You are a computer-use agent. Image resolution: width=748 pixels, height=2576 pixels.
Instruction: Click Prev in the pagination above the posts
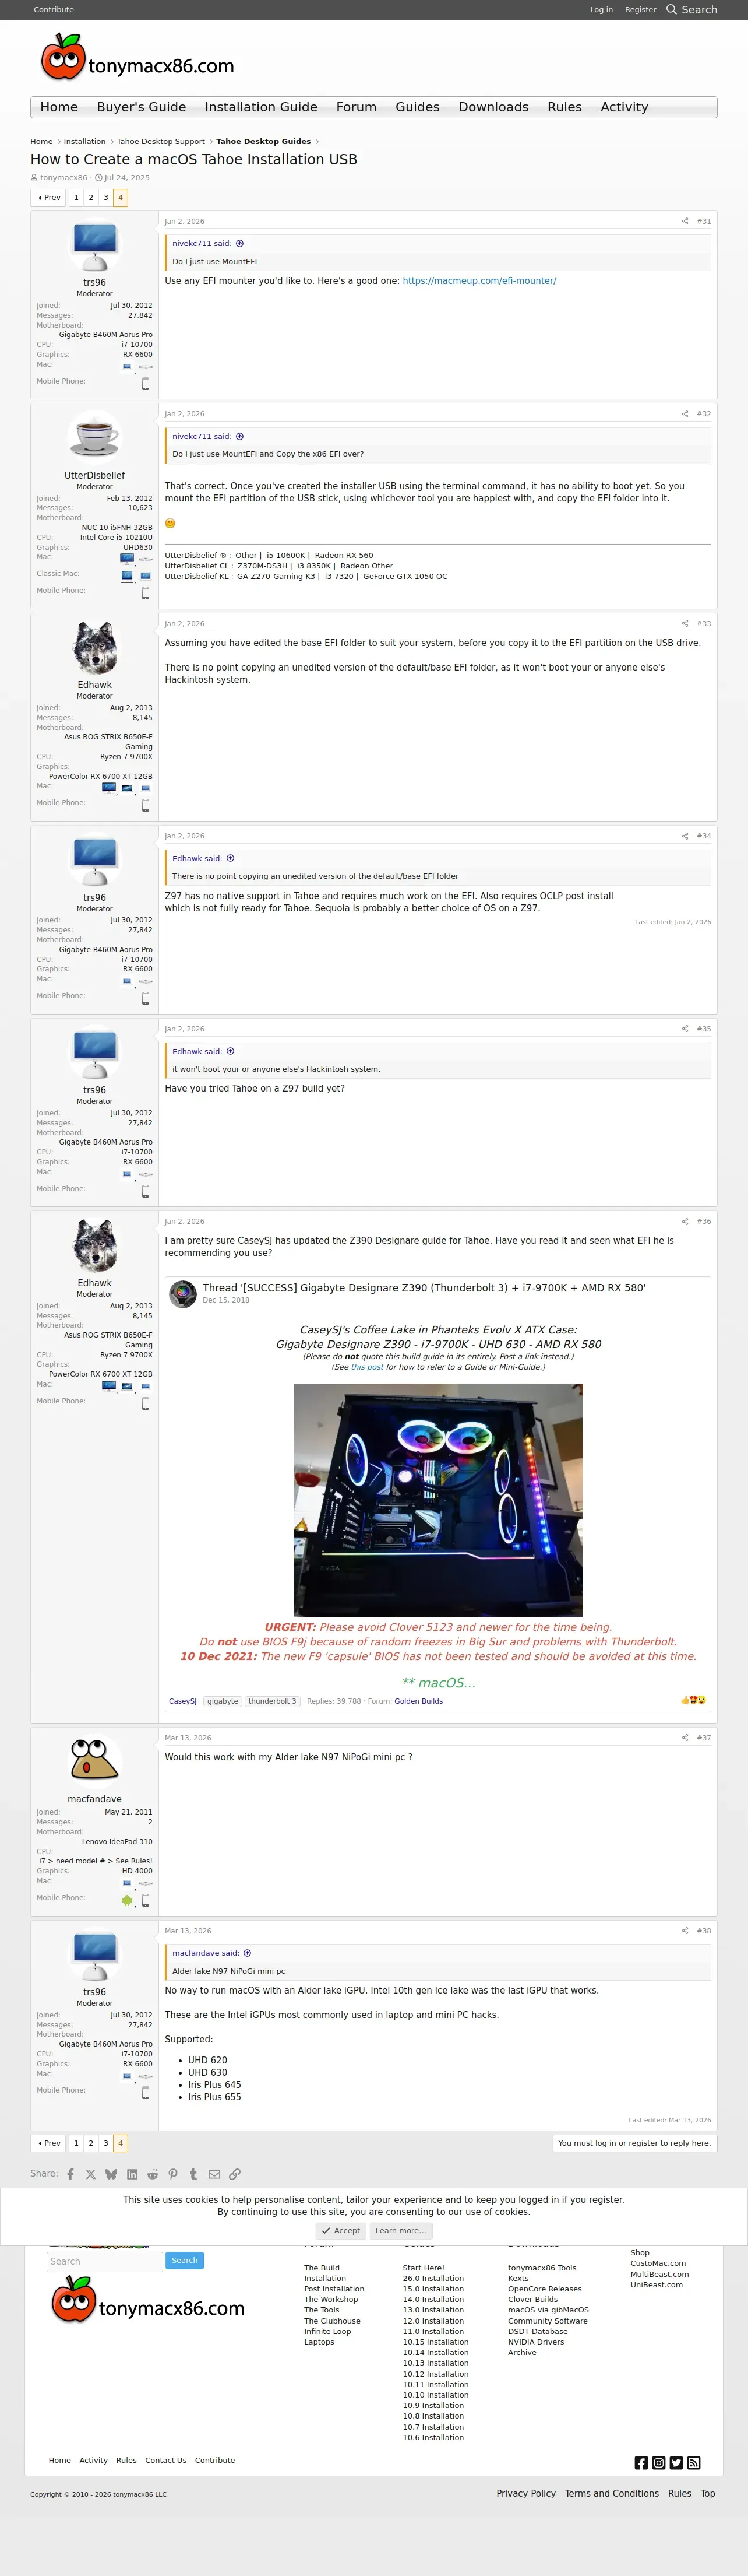click(49, 198)
